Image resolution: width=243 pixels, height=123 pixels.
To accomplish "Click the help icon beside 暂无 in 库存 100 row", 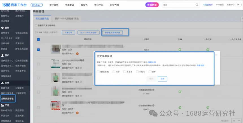I will click(81, 68).
